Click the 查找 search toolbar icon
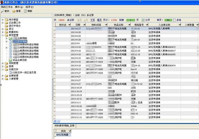 tap(3, 11)
